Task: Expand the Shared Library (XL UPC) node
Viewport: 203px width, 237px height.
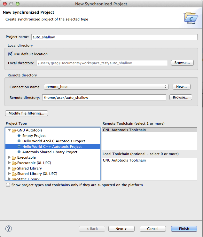Action: pos(9,174)
